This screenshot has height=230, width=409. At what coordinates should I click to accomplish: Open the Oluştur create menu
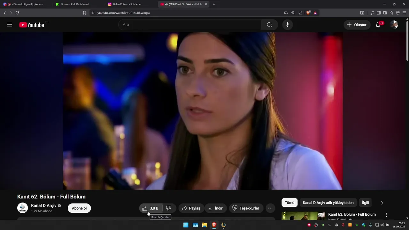(357, 25)
